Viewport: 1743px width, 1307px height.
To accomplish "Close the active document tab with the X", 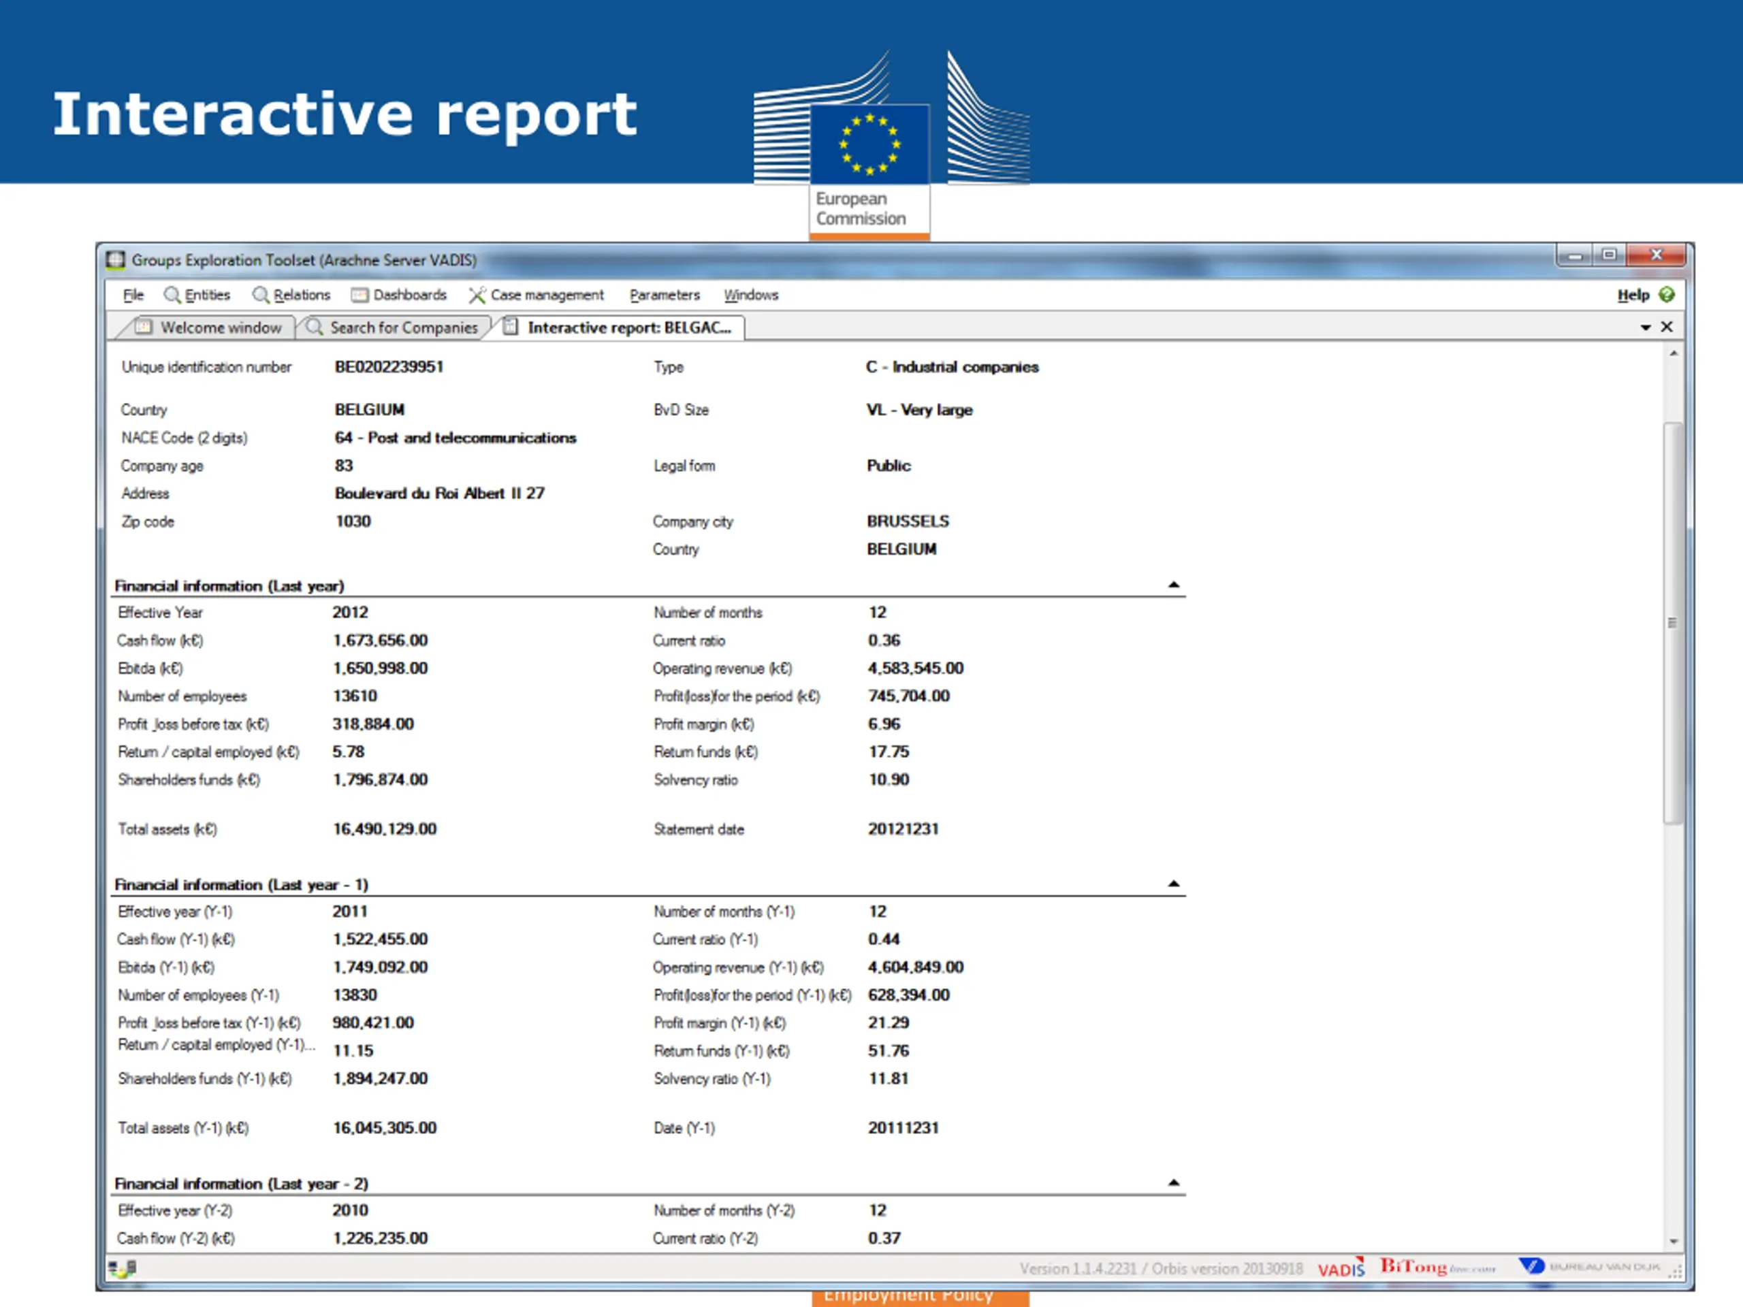I will pyautogui.click(x=1667, y=326).
